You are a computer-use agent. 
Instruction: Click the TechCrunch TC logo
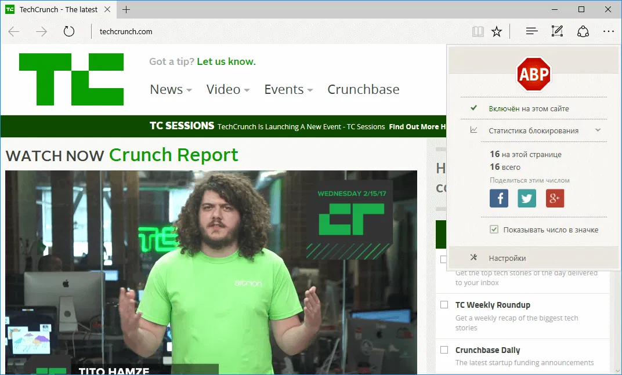pyautogui.click(x=71, y=79)
